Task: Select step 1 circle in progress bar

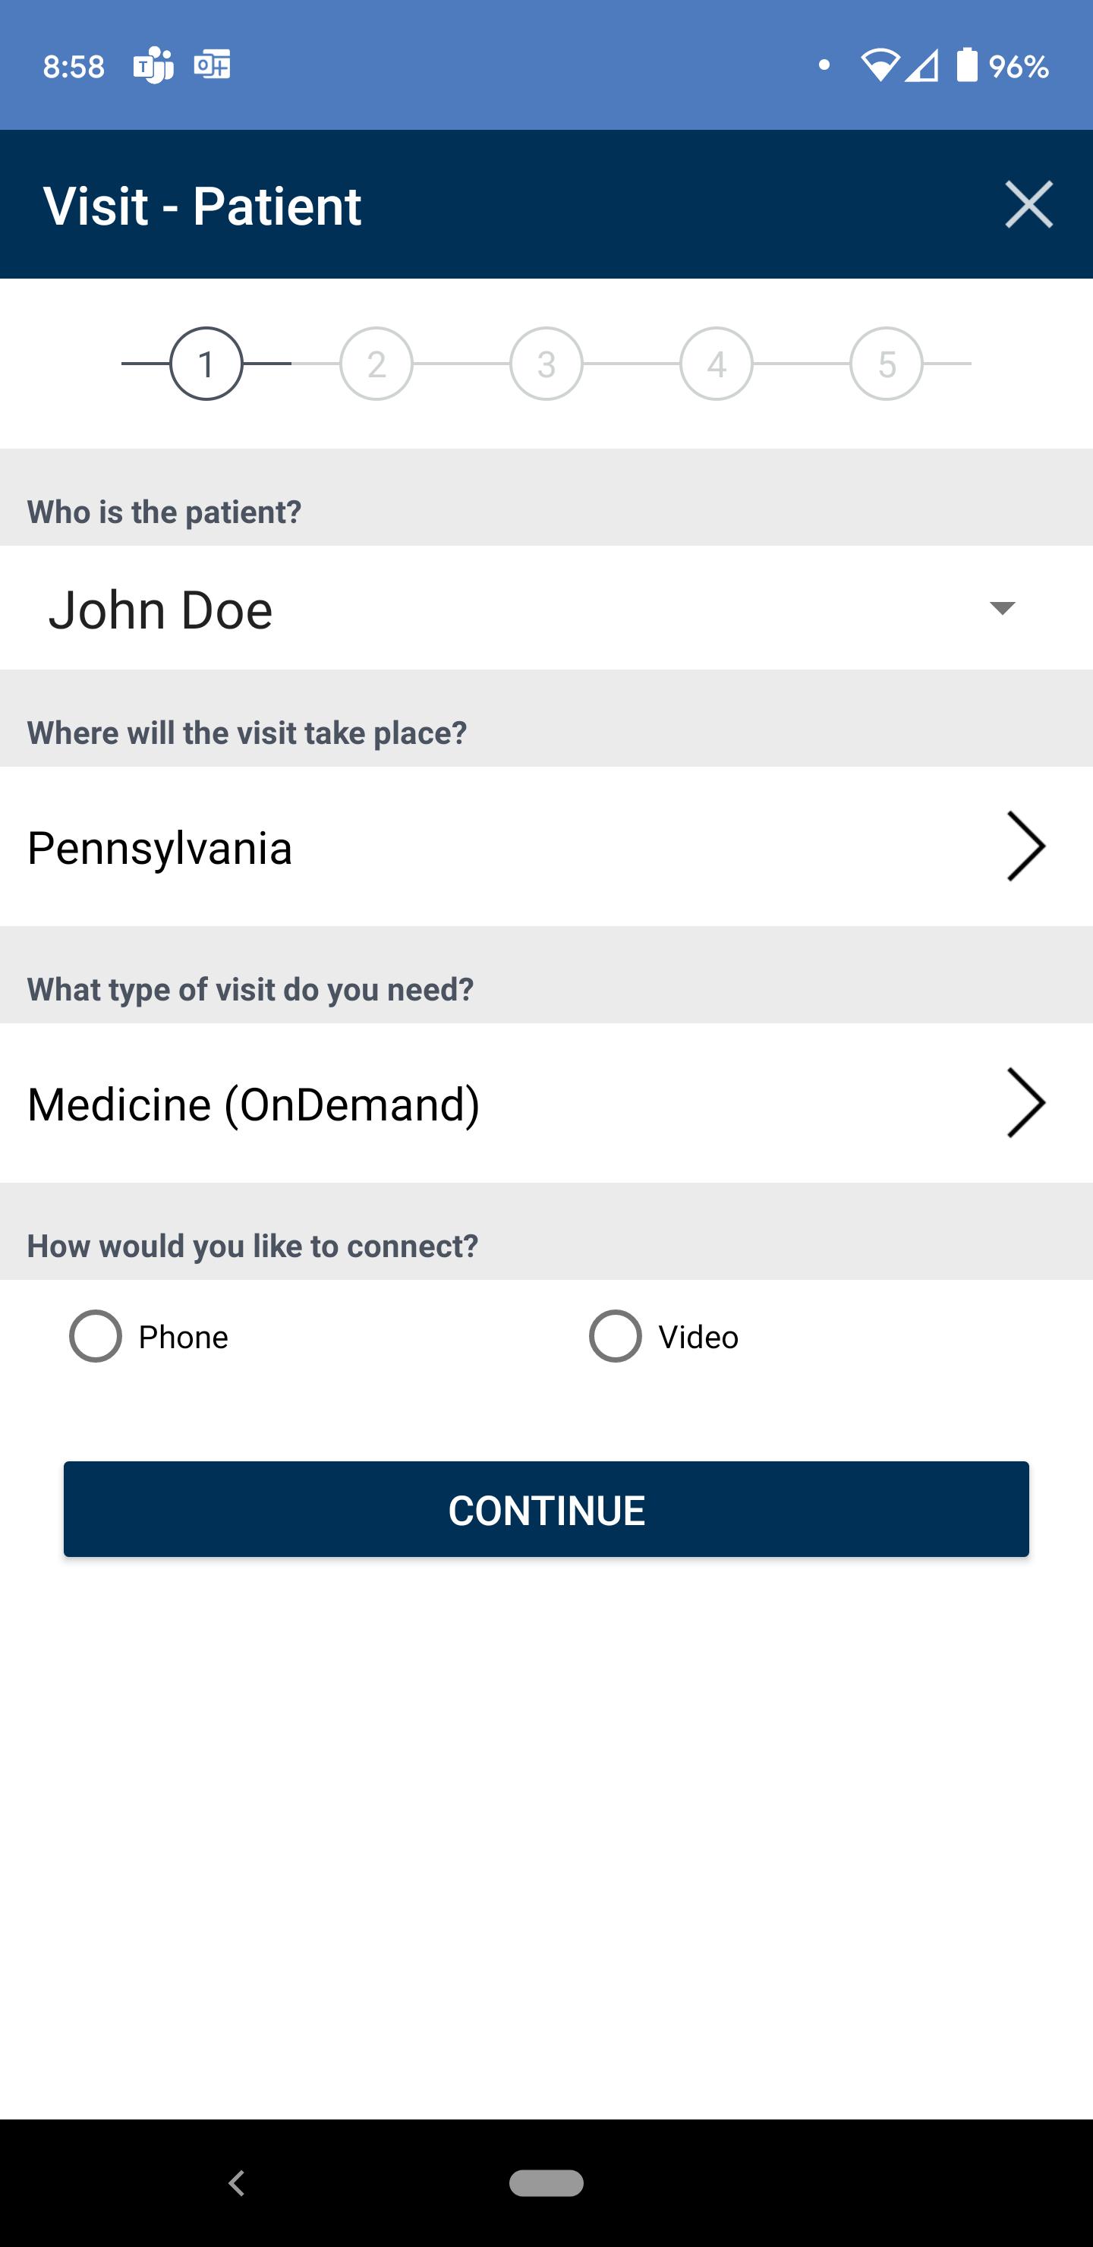Action: click(x=206, y=364)
